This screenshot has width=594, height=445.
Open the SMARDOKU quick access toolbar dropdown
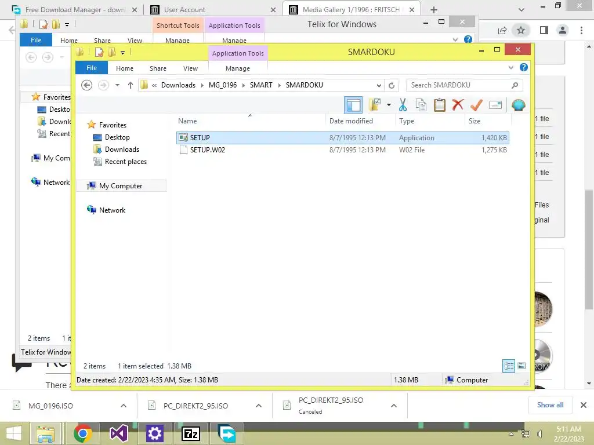123,53
